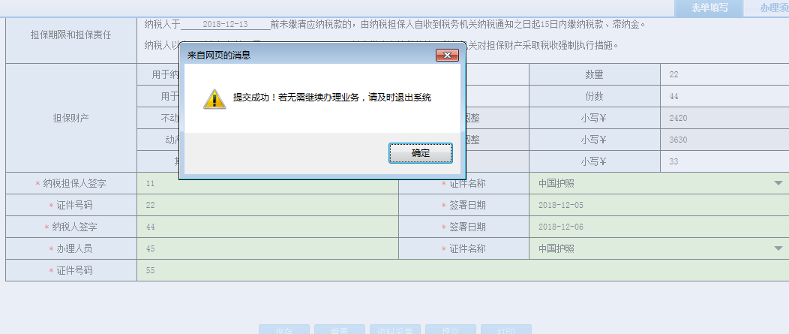This screenshot has height=334, width=789.
Task: Click the 份数 value field showing 44
Action: pos(724,96)
